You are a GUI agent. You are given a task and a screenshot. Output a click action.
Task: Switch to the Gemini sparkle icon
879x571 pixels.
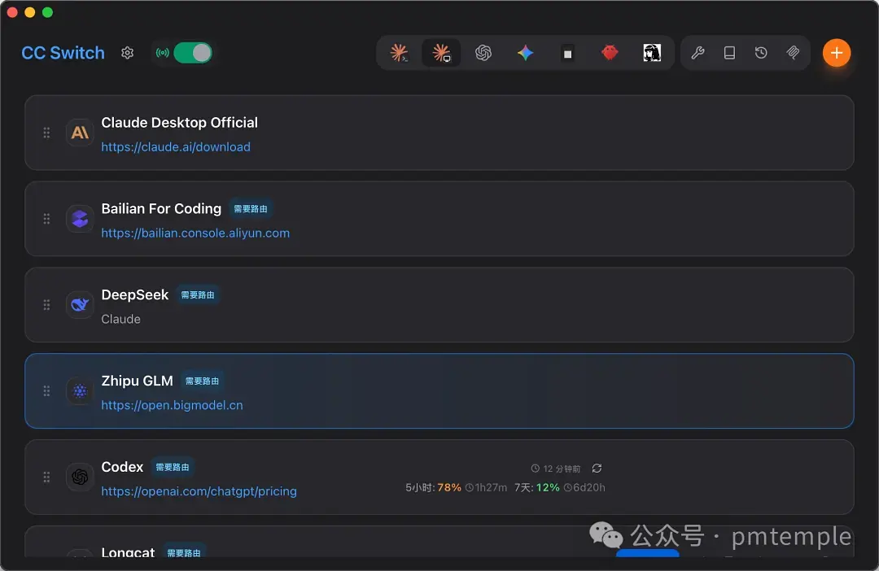(x=525, y=53)
